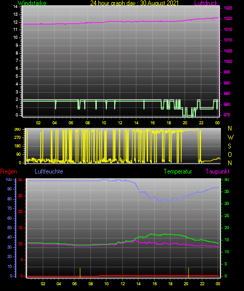Click the green 20 temperature axis value

[227, 228]
